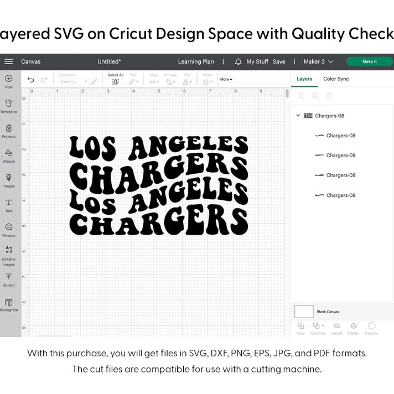394x394 pixels.
Task: Click the Group icon in Layers panel
Action: click(x=301, y=96)
